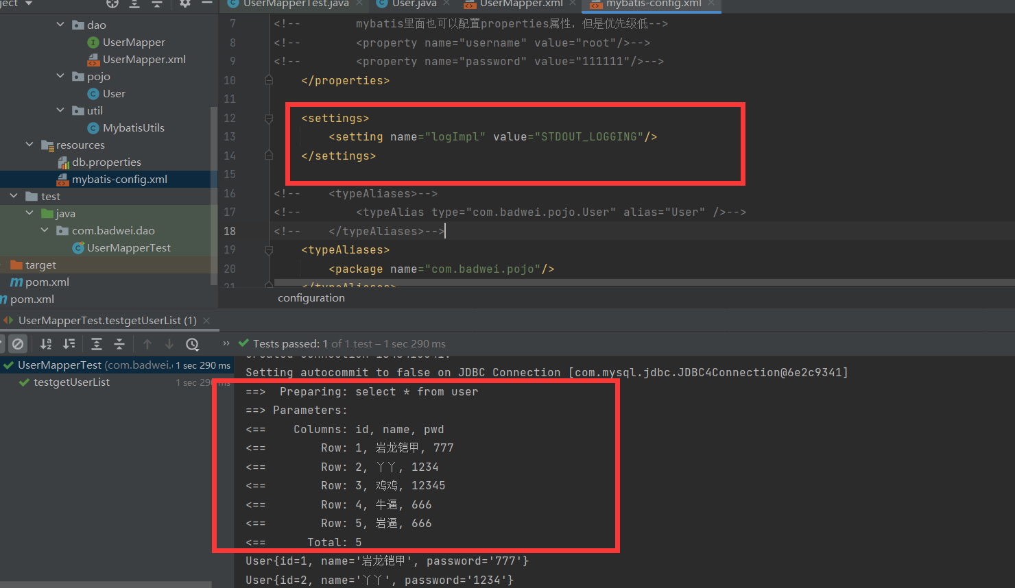1015x588 pixels.
Task: Collapse com.badwei.dao package
Action: pos(45,230)
